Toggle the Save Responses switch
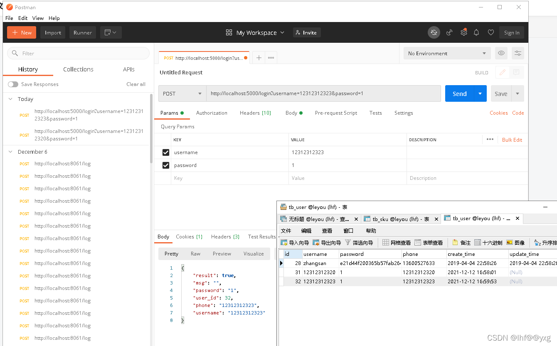 tap(13, 84)
